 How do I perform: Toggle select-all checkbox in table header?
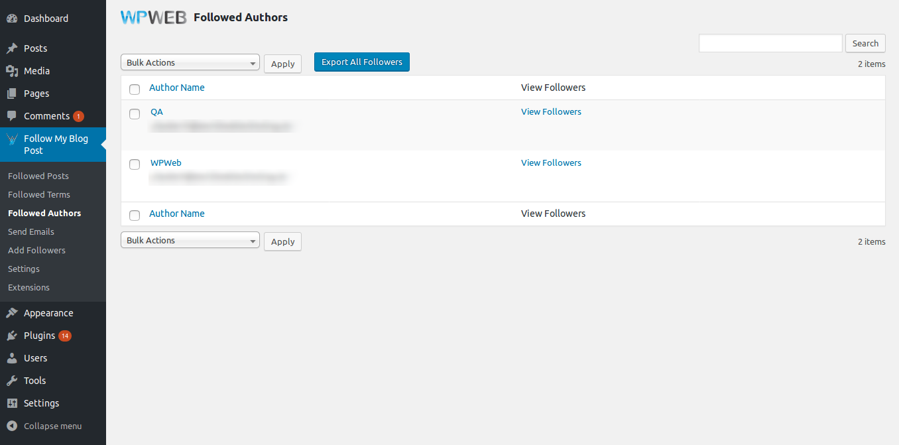click(x=135, y=89)
